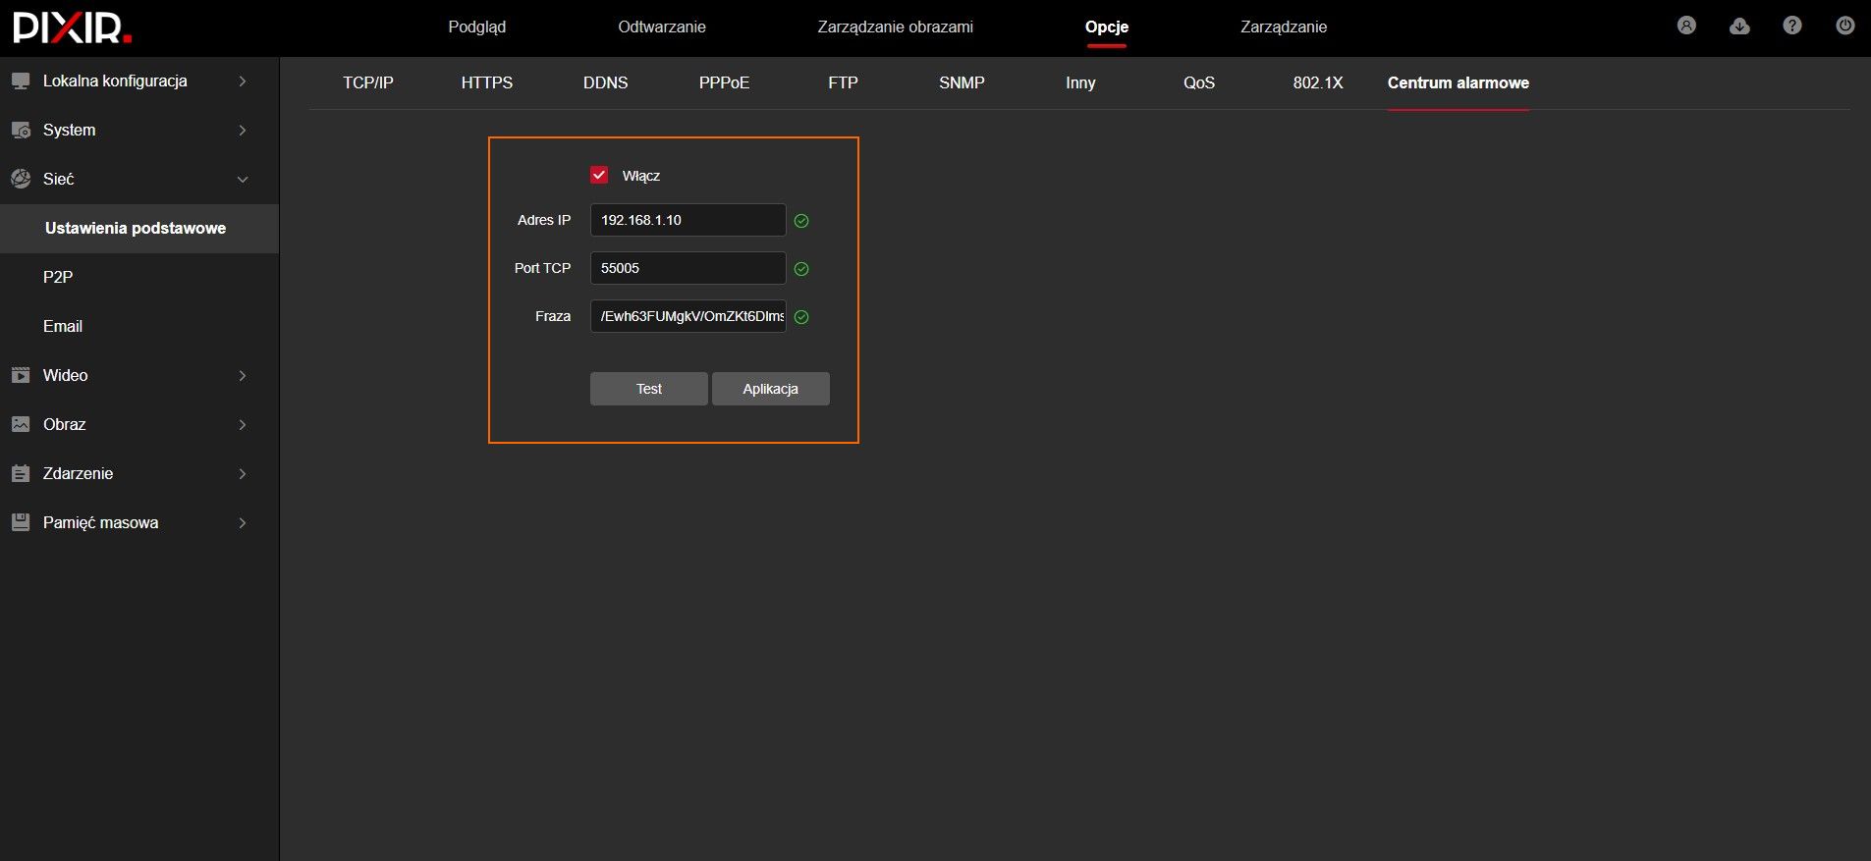Click the Wideo film icon in sidebar
Viewport: 1871px width, 861px height.
point(21,375)
